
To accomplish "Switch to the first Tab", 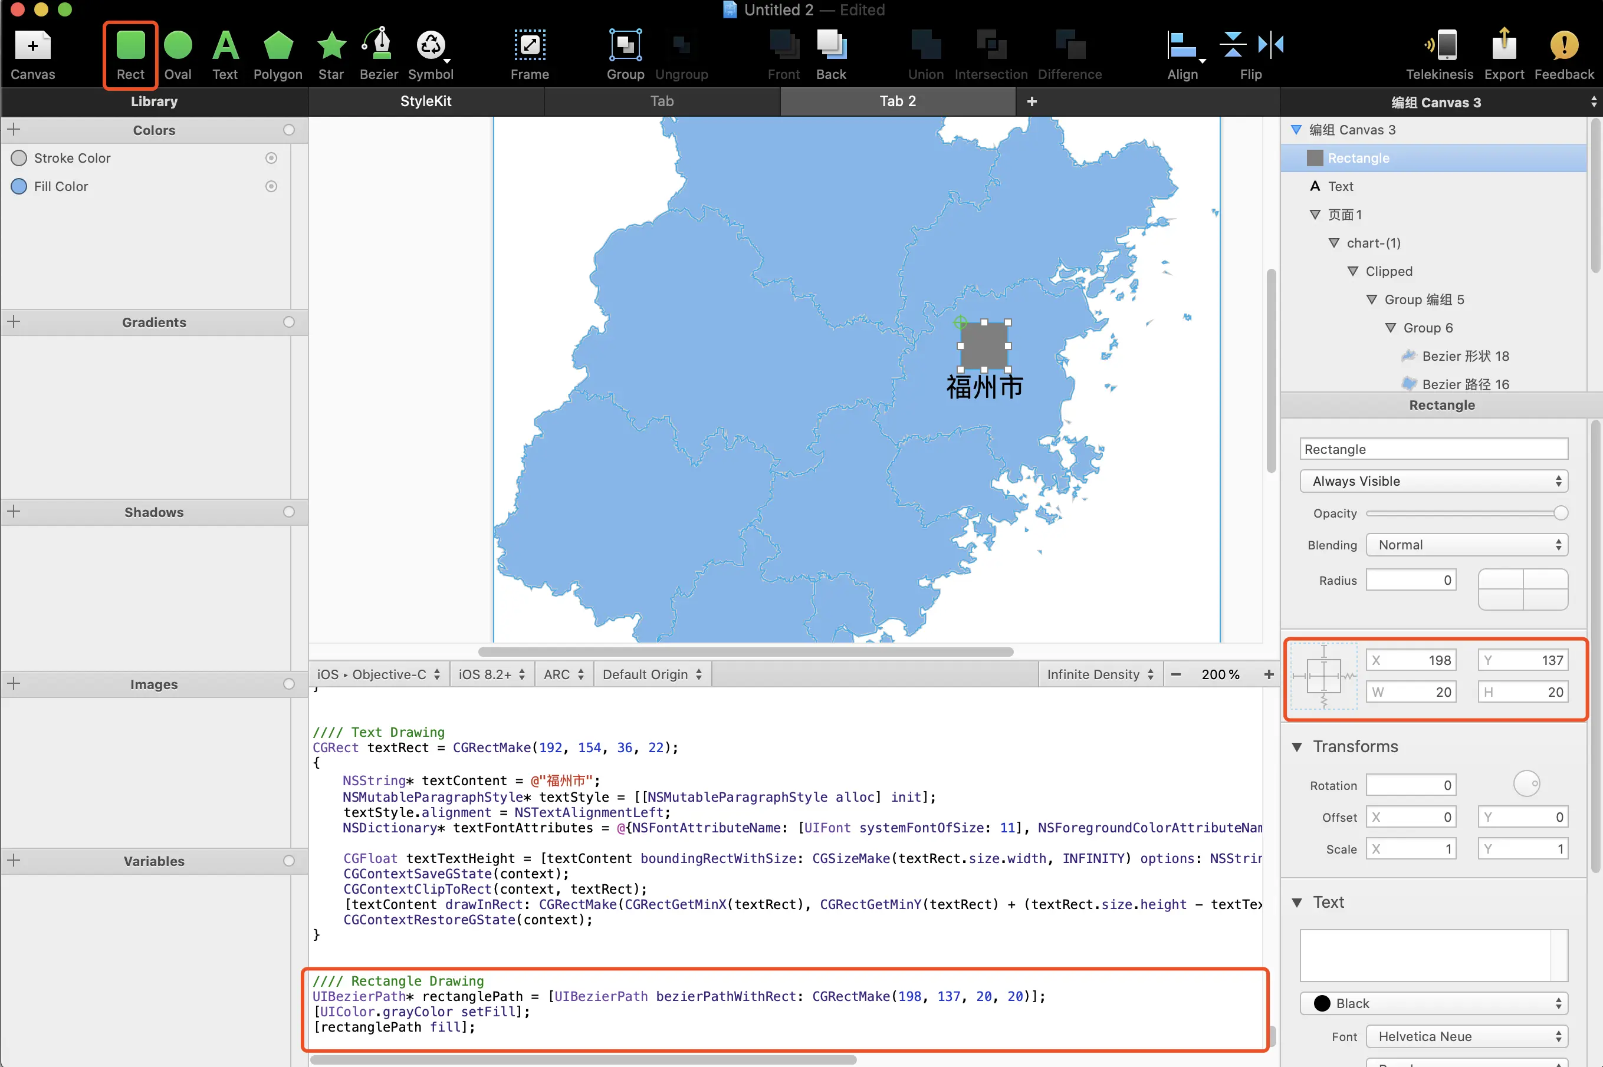I will [662, 101].
